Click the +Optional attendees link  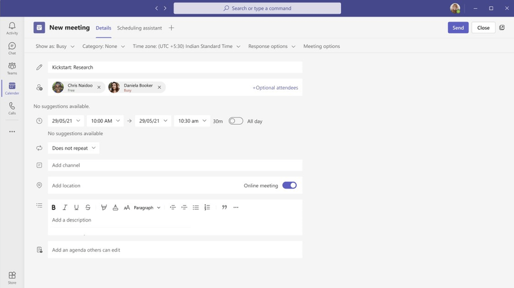(275, 88)
